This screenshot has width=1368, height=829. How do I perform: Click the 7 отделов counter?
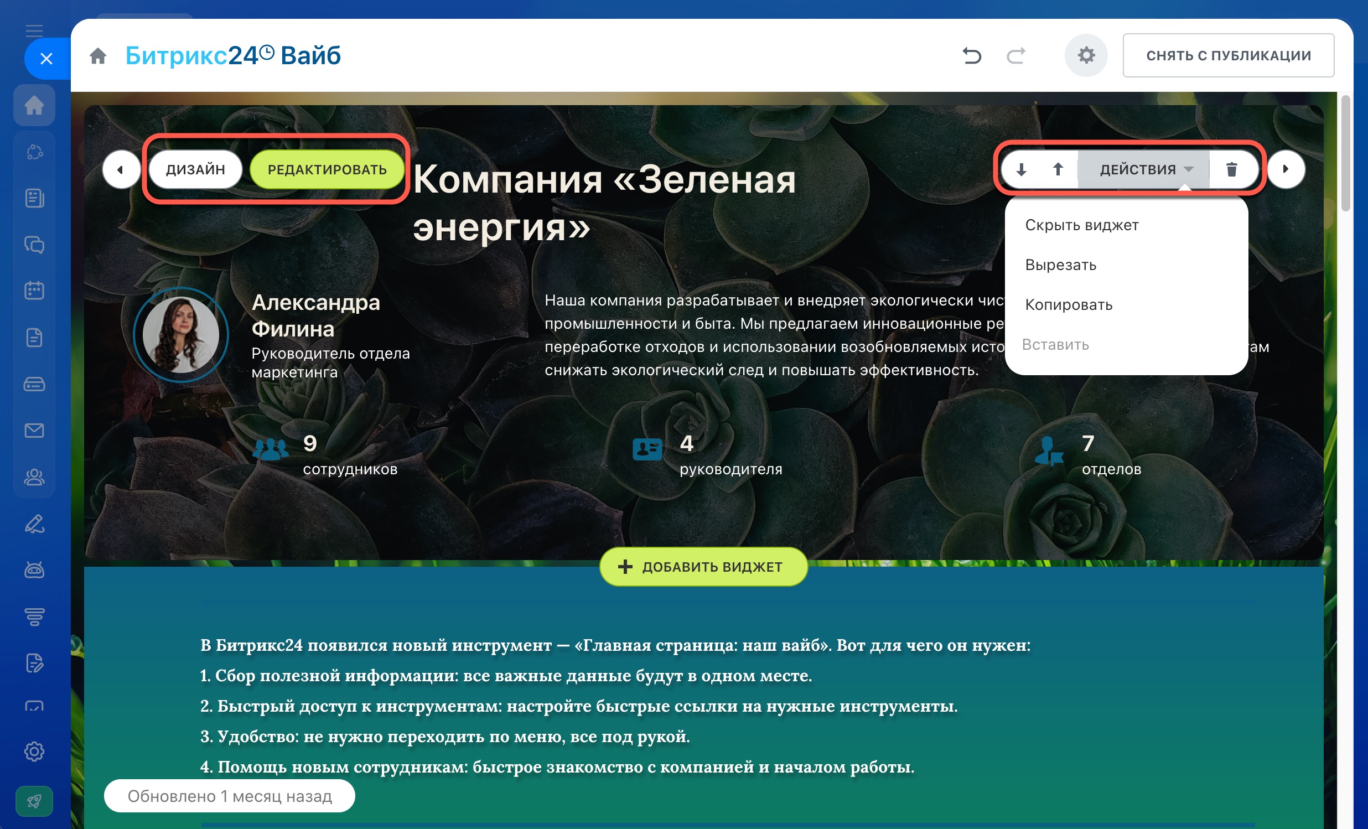(1111, 455)
